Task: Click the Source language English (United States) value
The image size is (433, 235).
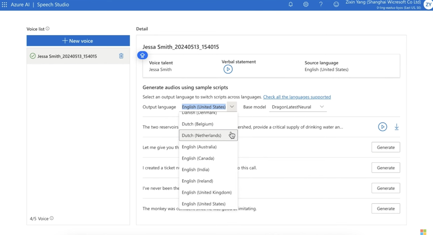Action: pyautogui.click(x=326, y=69)
